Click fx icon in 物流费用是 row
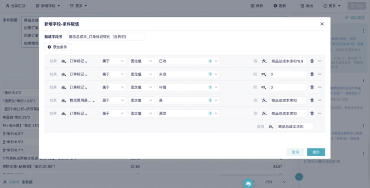The width and height of the screenshot is (370, 188). tap(264, 101)
